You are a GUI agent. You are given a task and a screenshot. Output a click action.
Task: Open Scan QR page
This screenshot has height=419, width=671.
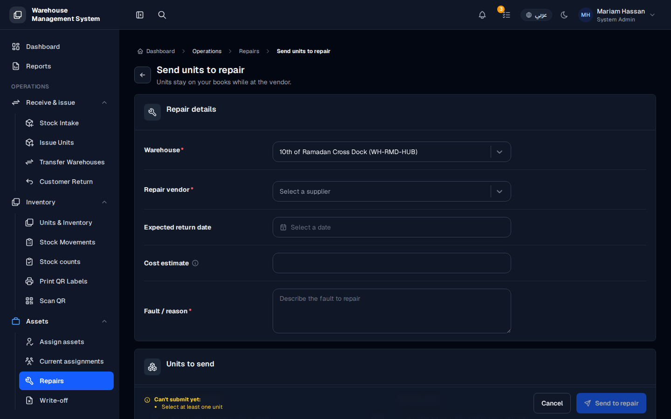click(x=66, y=301)
